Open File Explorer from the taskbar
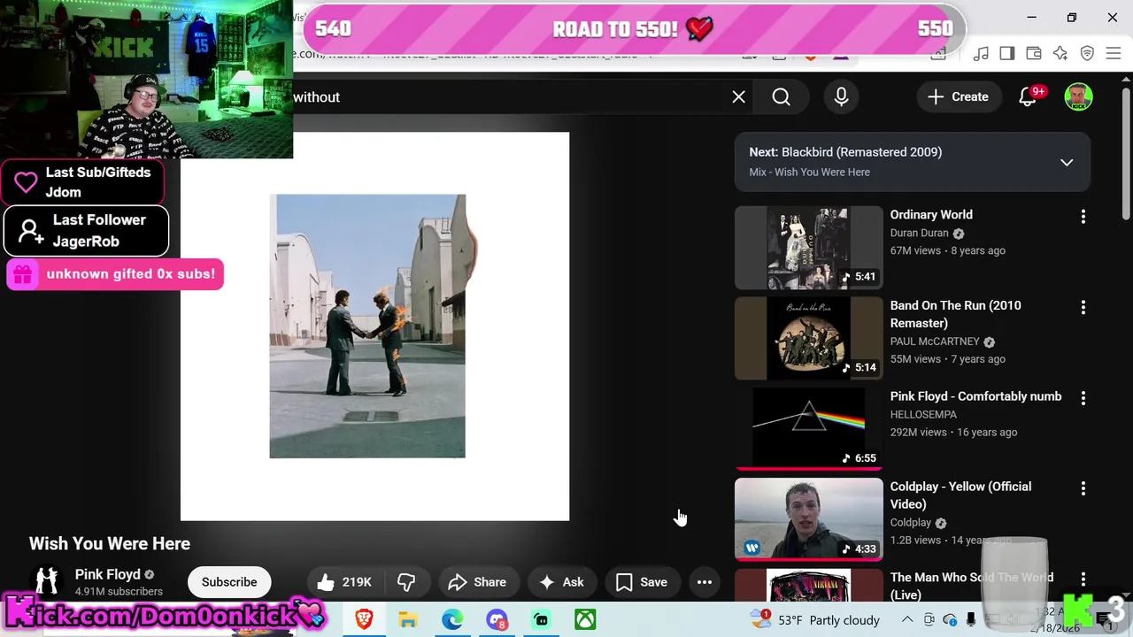Screen dimensions: 1133x637 (x=408, y=619)
